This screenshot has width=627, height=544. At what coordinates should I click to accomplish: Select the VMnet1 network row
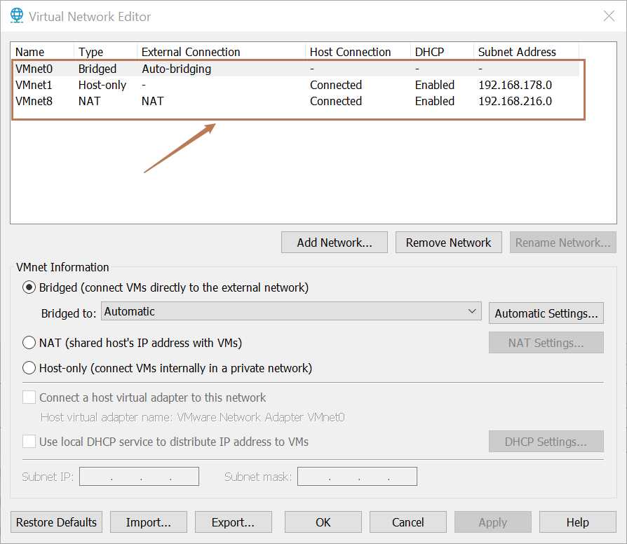pyautogui.click(x=296, y=85)
